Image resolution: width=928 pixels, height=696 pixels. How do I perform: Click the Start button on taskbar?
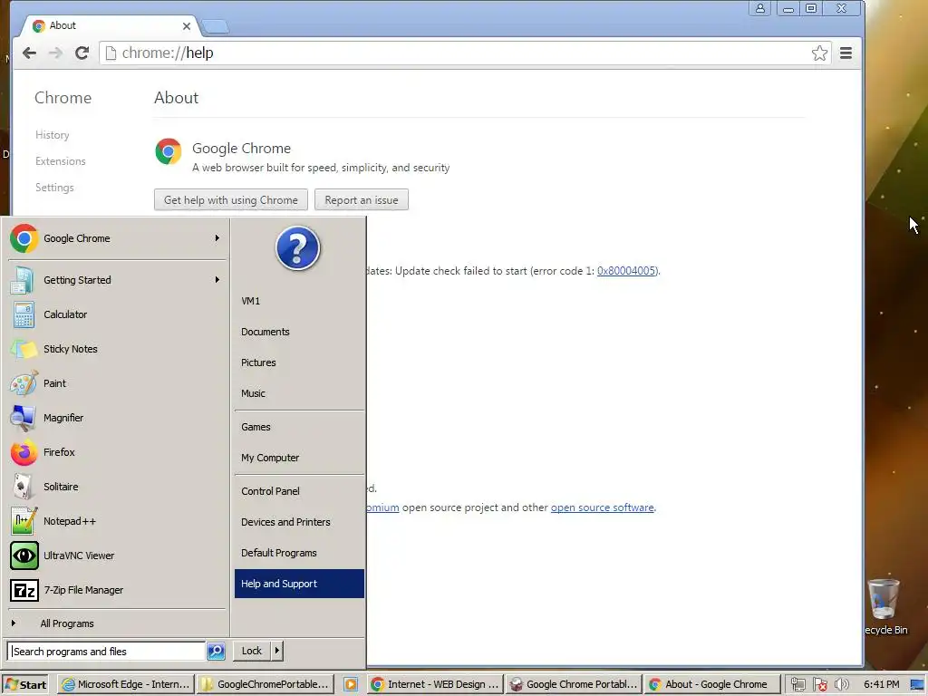pos(26,684)
